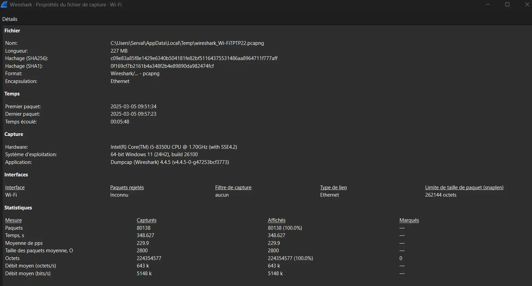Click the Détails label
The width and height of the screenshot is (532, 286).
coord(10,19)
